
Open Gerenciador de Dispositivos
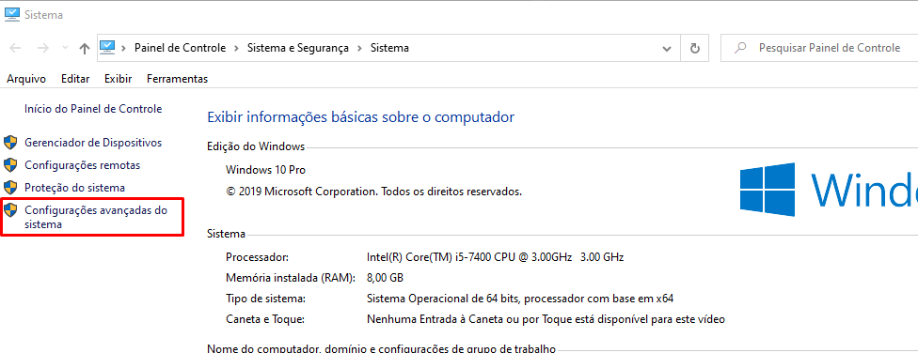(x=93, y=143)
